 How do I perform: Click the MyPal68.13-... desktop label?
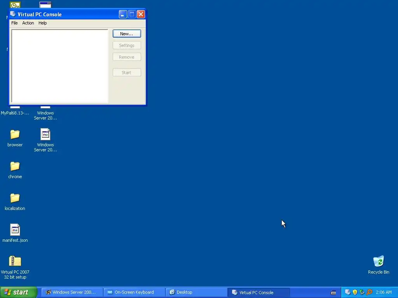(x=15, y=113)
